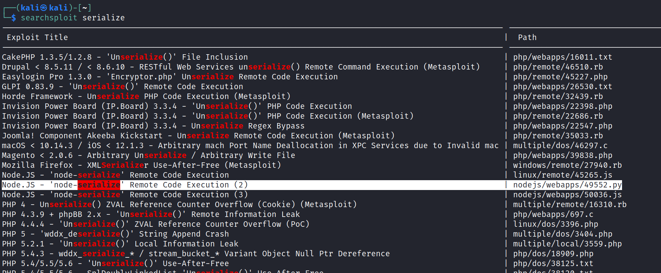Select the Easylogin Pro Encryptor.php exploit entry
Image resolution: width=661 pixels, height=273 pixels.
(x=170, y=77)
